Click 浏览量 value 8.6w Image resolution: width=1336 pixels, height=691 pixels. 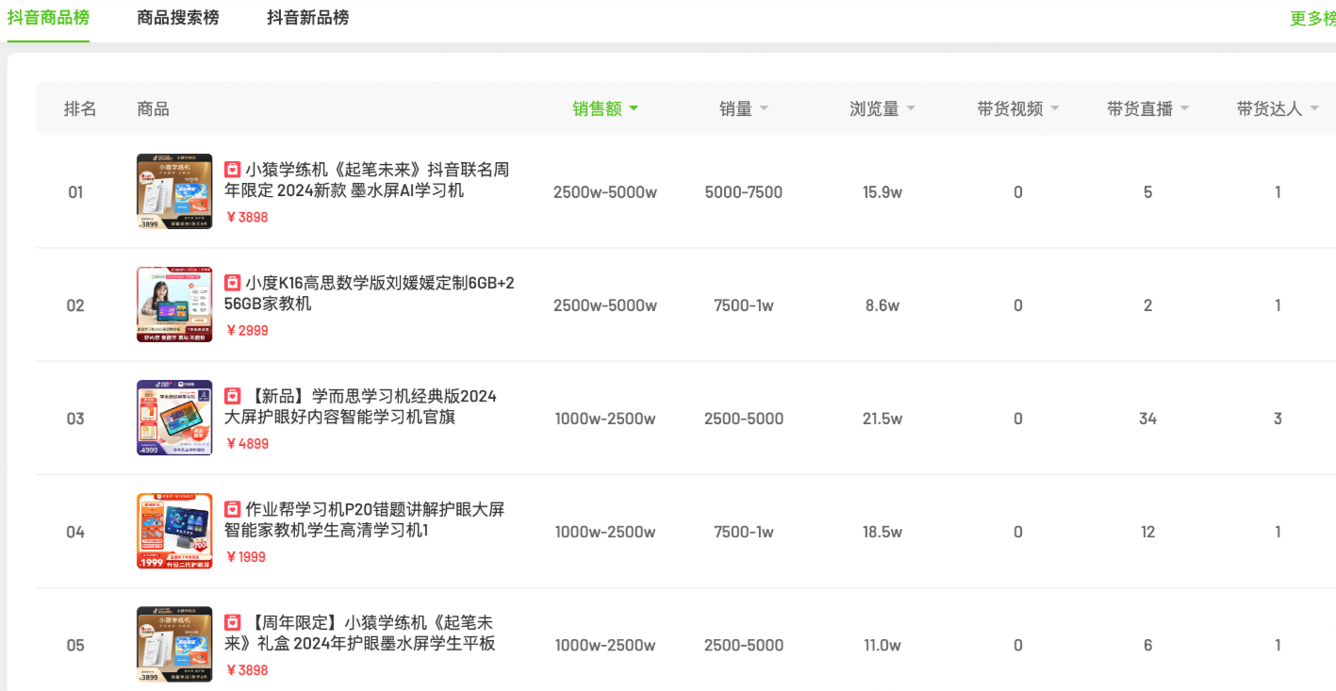coord(882,305)
